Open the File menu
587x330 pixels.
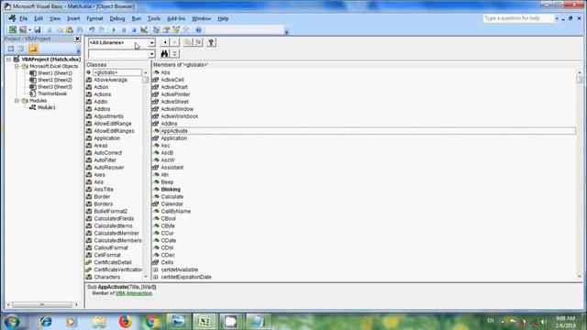[x=24, y=18]
